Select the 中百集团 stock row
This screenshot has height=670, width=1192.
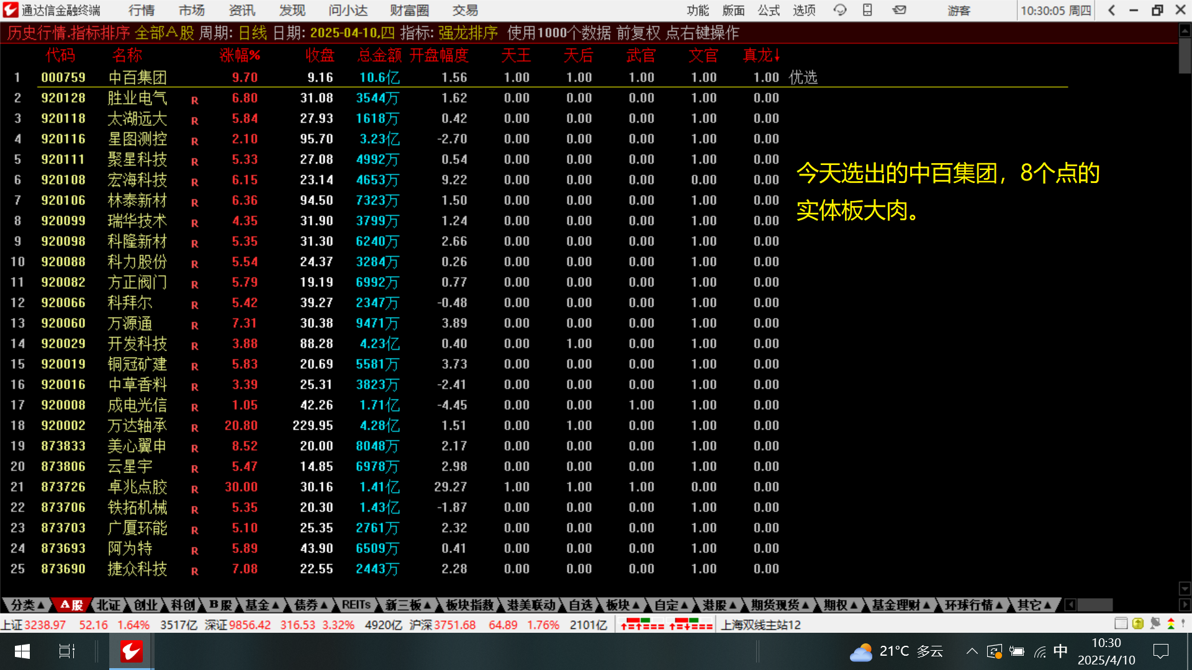point(137,78)
